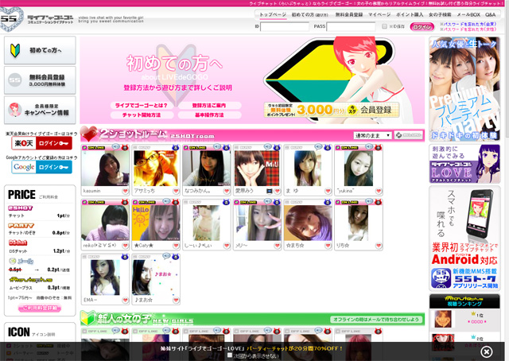
Task: Open ポイント購入 nav item
Action: [x=410, y=14]
